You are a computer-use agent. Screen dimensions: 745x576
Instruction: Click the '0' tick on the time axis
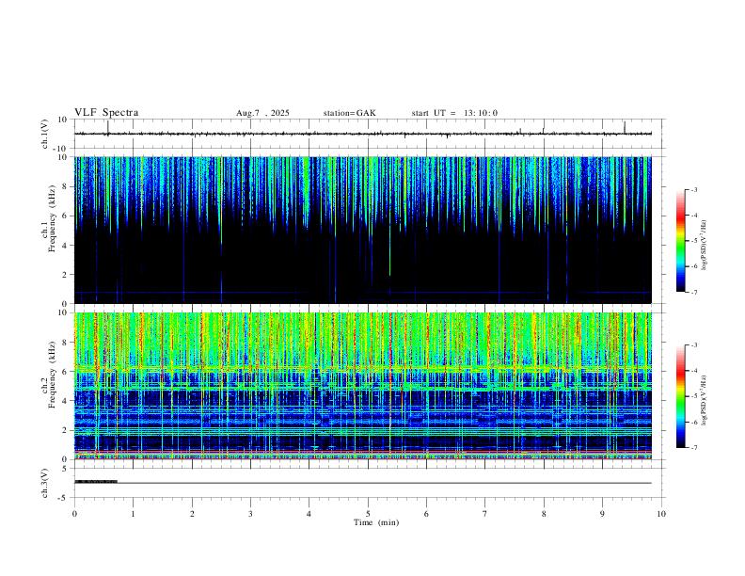point(74,514)
